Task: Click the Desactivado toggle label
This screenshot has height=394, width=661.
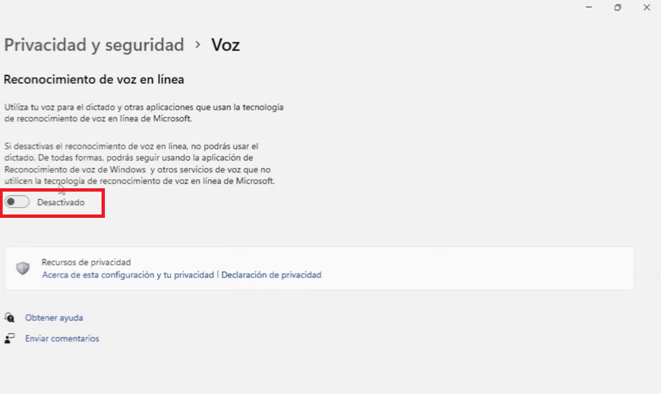Action: tap(61, 202)
